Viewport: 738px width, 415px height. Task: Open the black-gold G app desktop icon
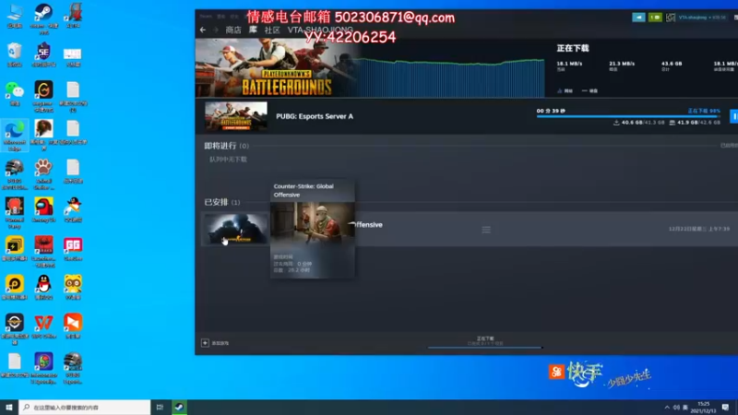[43, 96]
